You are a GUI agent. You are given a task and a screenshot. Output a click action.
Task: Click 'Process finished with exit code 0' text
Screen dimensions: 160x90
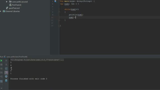(x=29, y=79)
